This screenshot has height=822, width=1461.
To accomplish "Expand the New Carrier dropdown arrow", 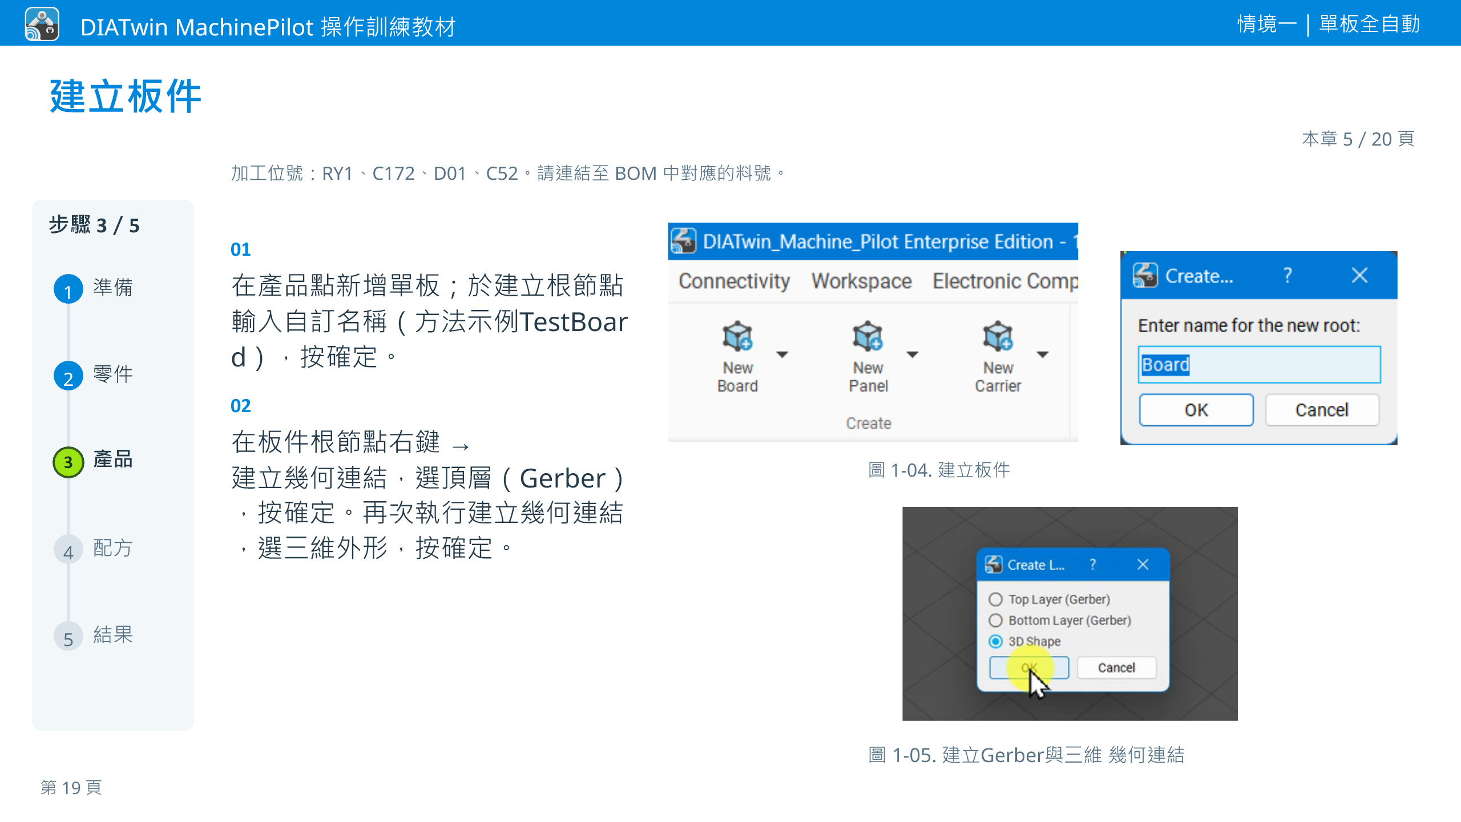I will point(1043,354).
